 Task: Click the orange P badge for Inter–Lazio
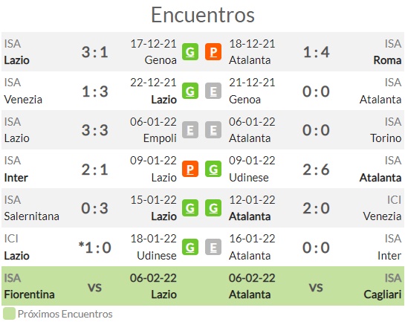(x=190, y=169)
